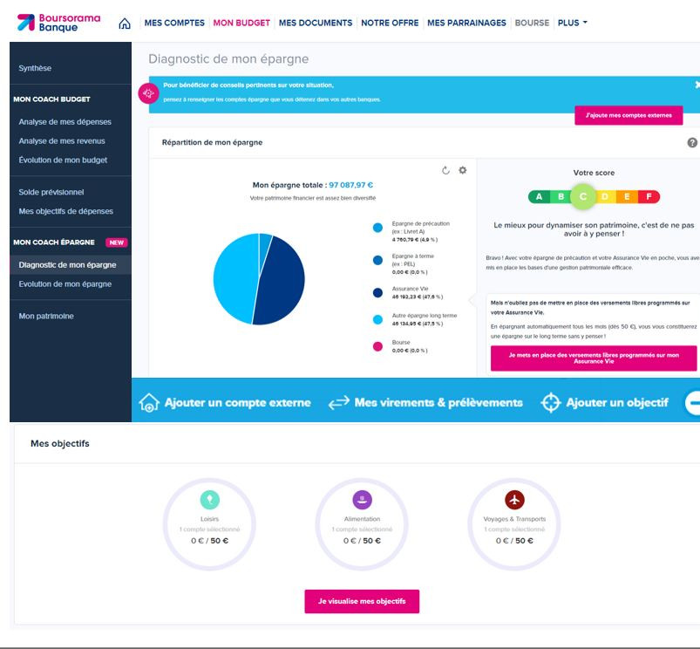The width and height of the screenshot is (700, 649).
Task: Open Synthèse in sidebar
Action: coord(35,68)
